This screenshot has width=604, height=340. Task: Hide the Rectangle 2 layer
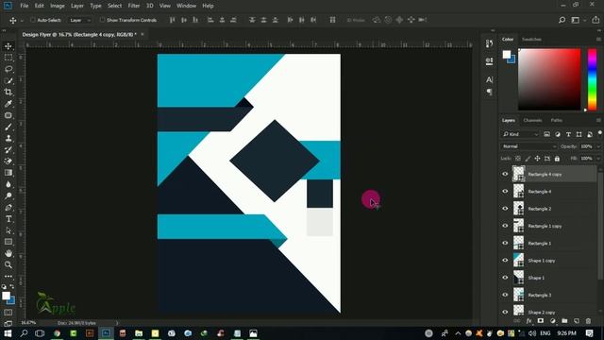pyautogui.click(x=505, y=209)
